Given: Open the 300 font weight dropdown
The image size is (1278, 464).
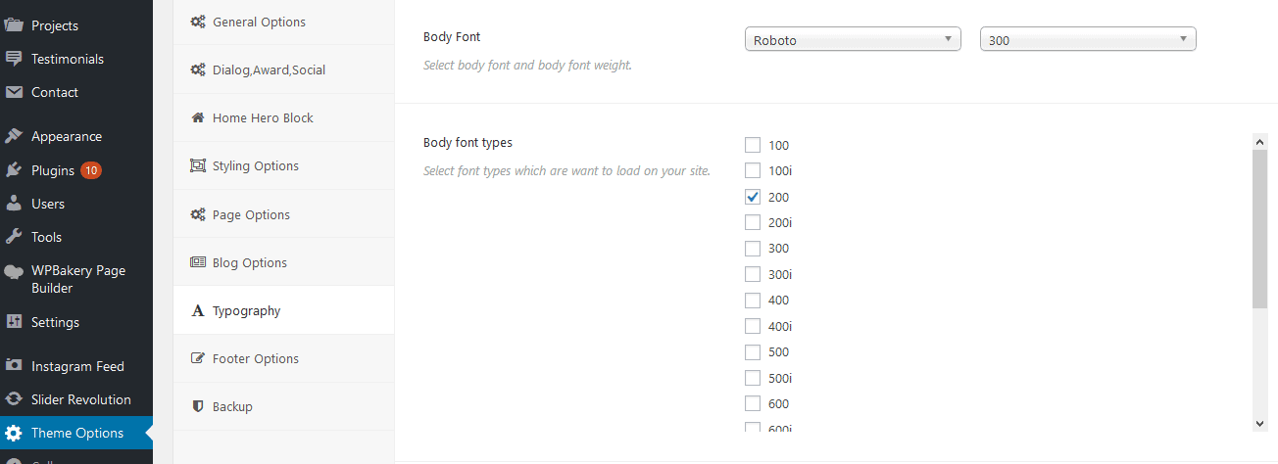Looking at the screenshot, I should click(x=1088, y=40).
